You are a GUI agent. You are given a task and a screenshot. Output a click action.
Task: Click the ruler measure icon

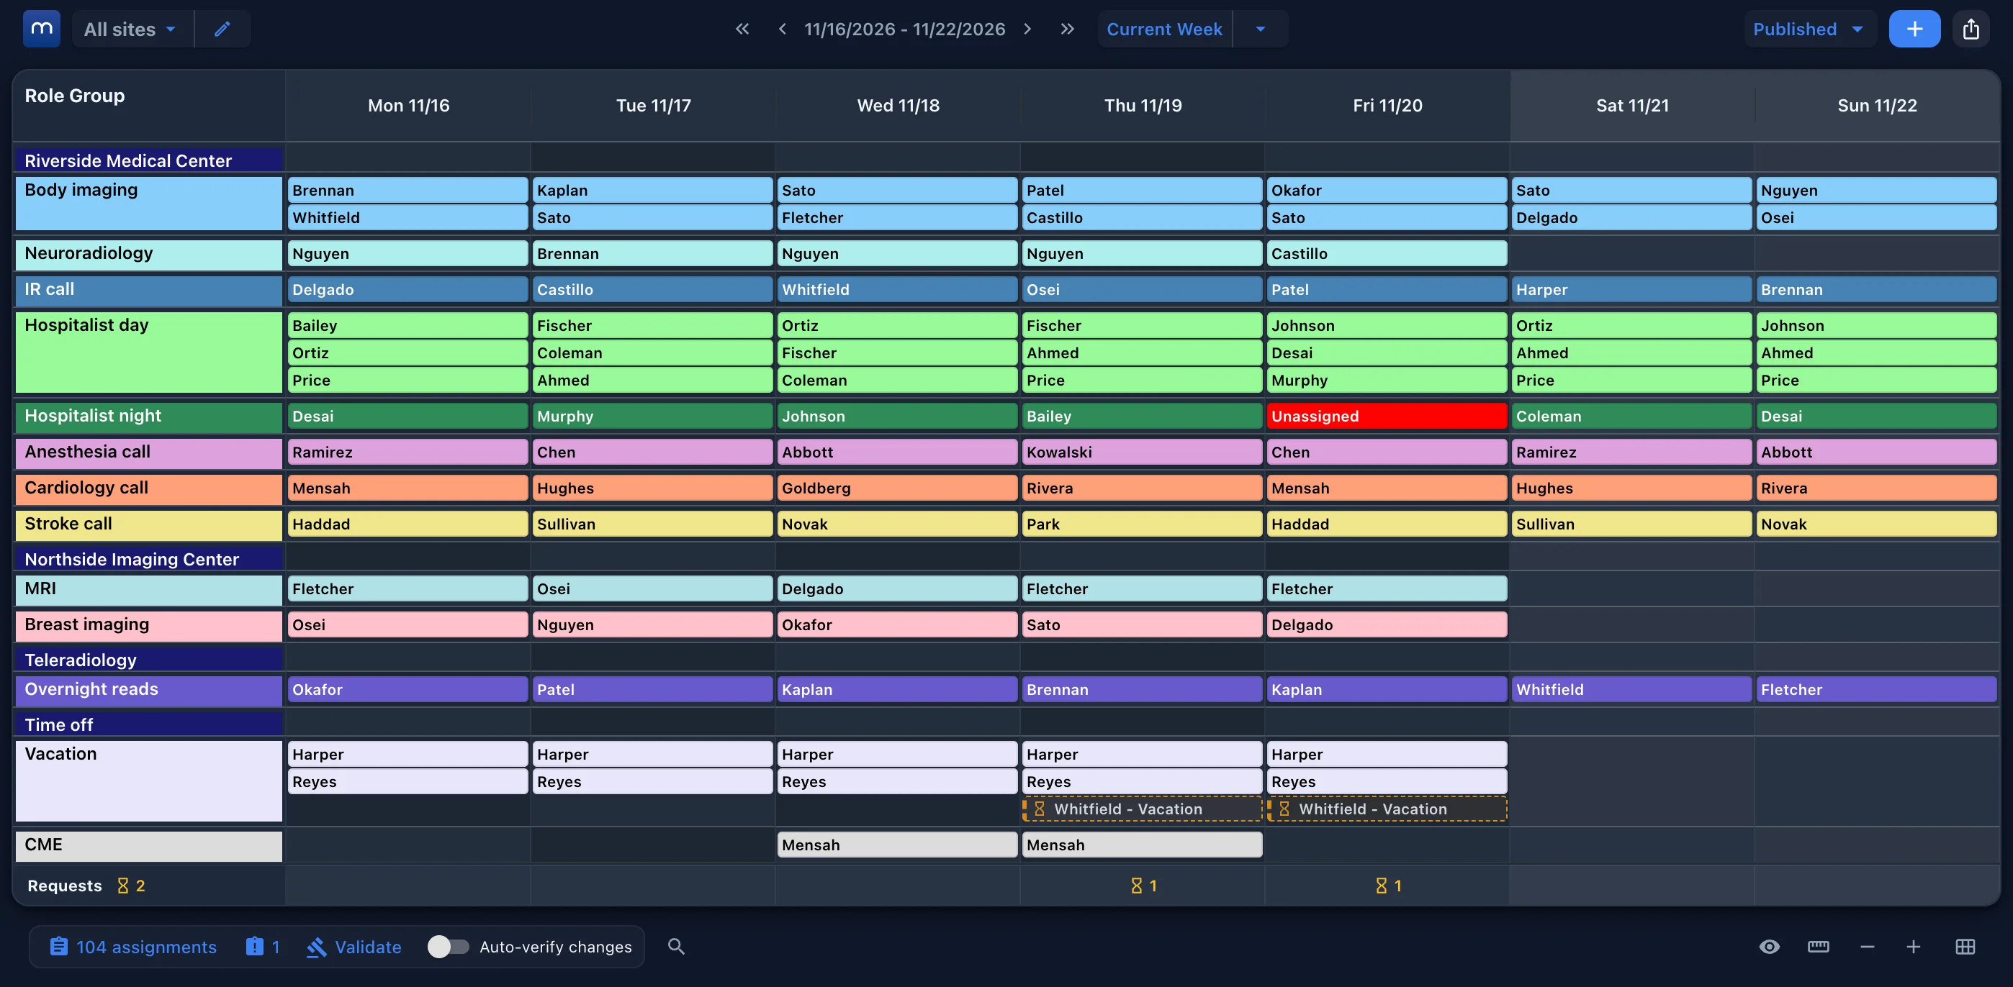click(1819, 947)
